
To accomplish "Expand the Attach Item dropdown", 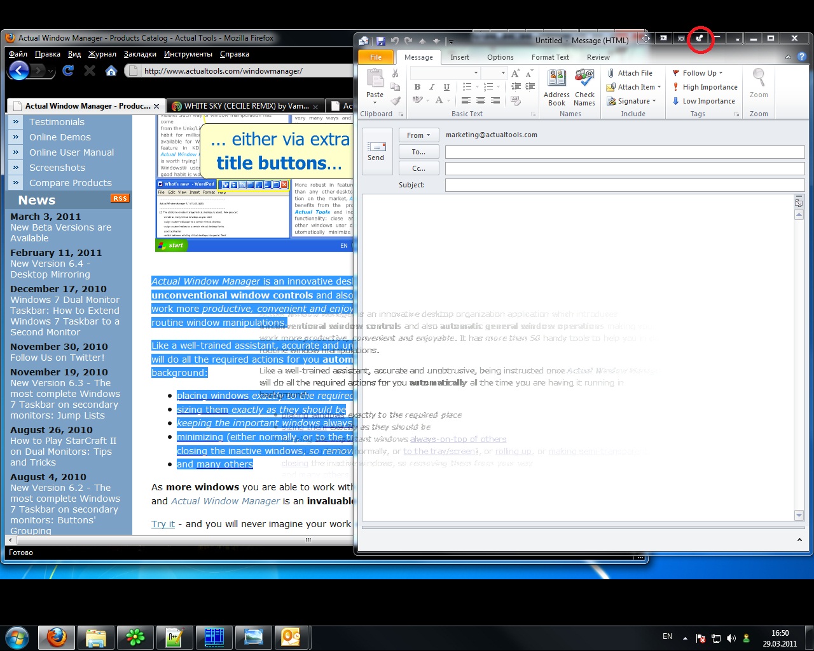I will click(x=659, y=87).
